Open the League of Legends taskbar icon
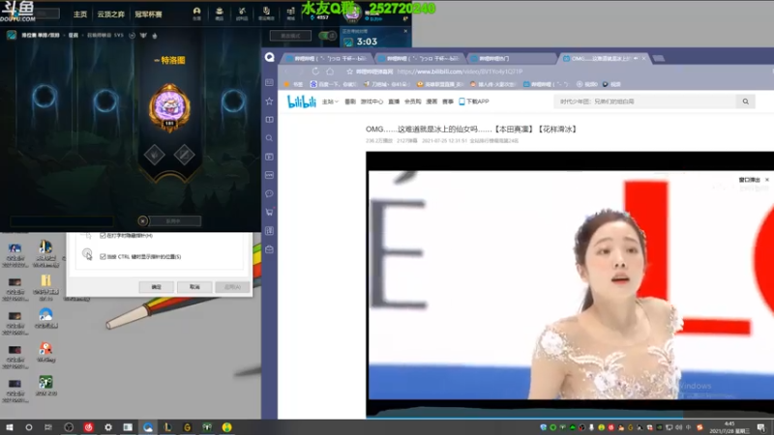The height and width of the screenshot is (435, 774). 167,427
